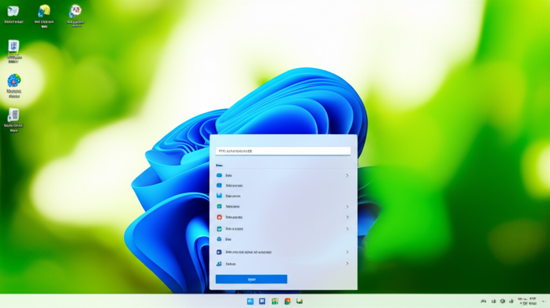Image resolution: width=550 pixels, height=308 pixels.
Task: Select the second list entry in the popup
Action: [234, 185]
